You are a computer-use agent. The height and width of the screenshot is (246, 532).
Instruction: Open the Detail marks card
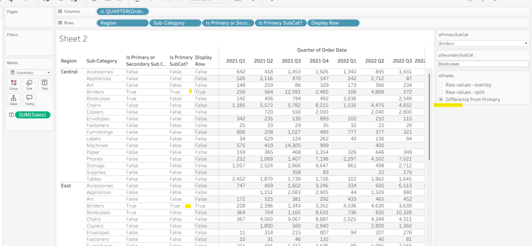(14, 99)
